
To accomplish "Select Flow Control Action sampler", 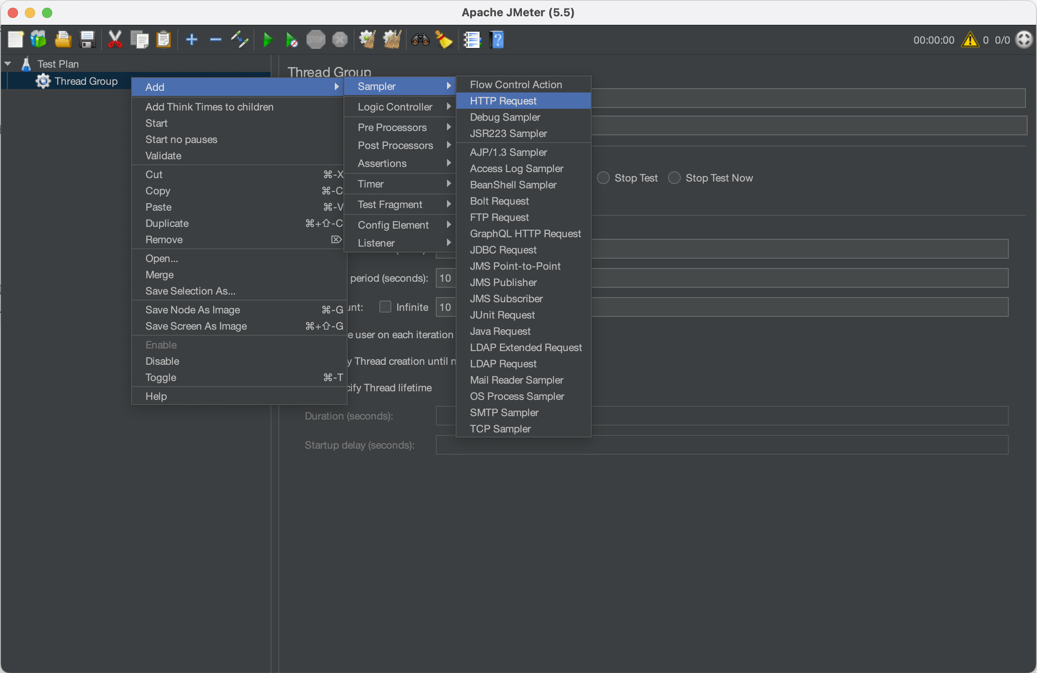I will click(x=523, y=84).
